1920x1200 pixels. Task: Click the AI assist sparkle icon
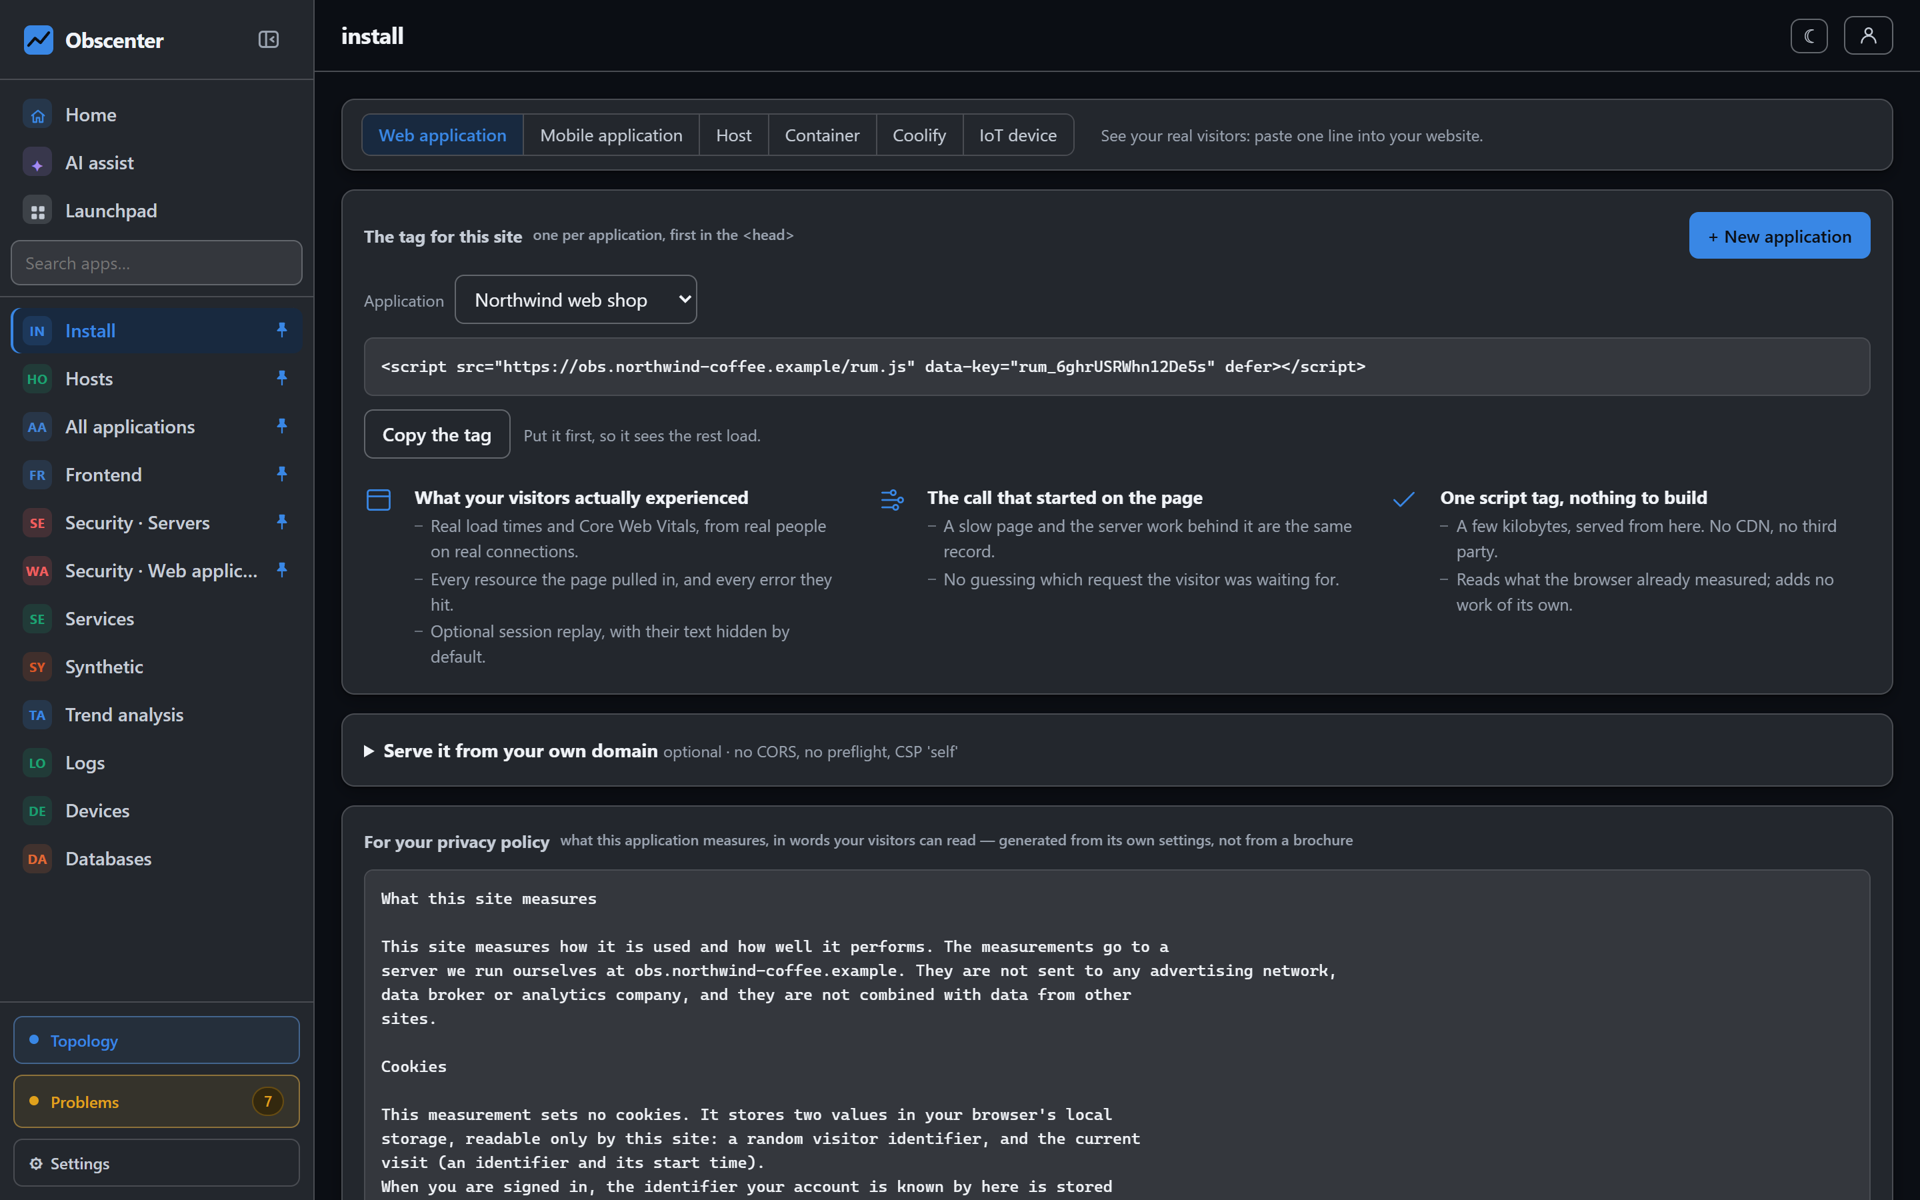click(37, 163)
